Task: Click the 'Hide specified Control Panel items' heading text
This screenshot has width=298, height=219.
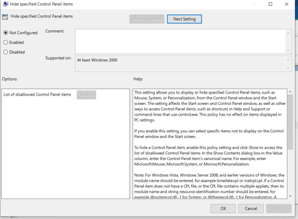Action: [42, 16]
